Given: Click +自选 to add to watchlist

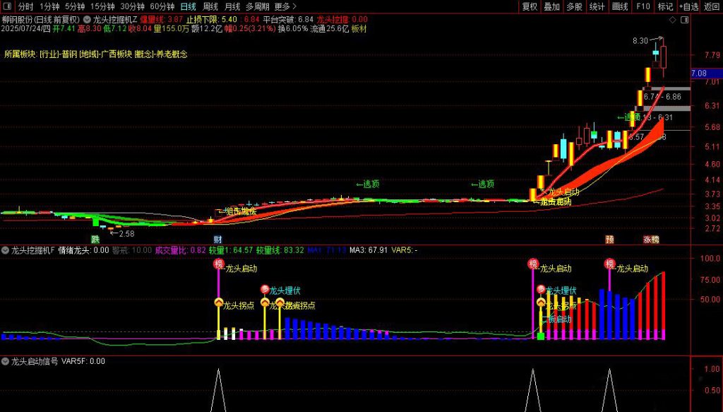Looking at the screenshot, I should (x=688, y=7).
